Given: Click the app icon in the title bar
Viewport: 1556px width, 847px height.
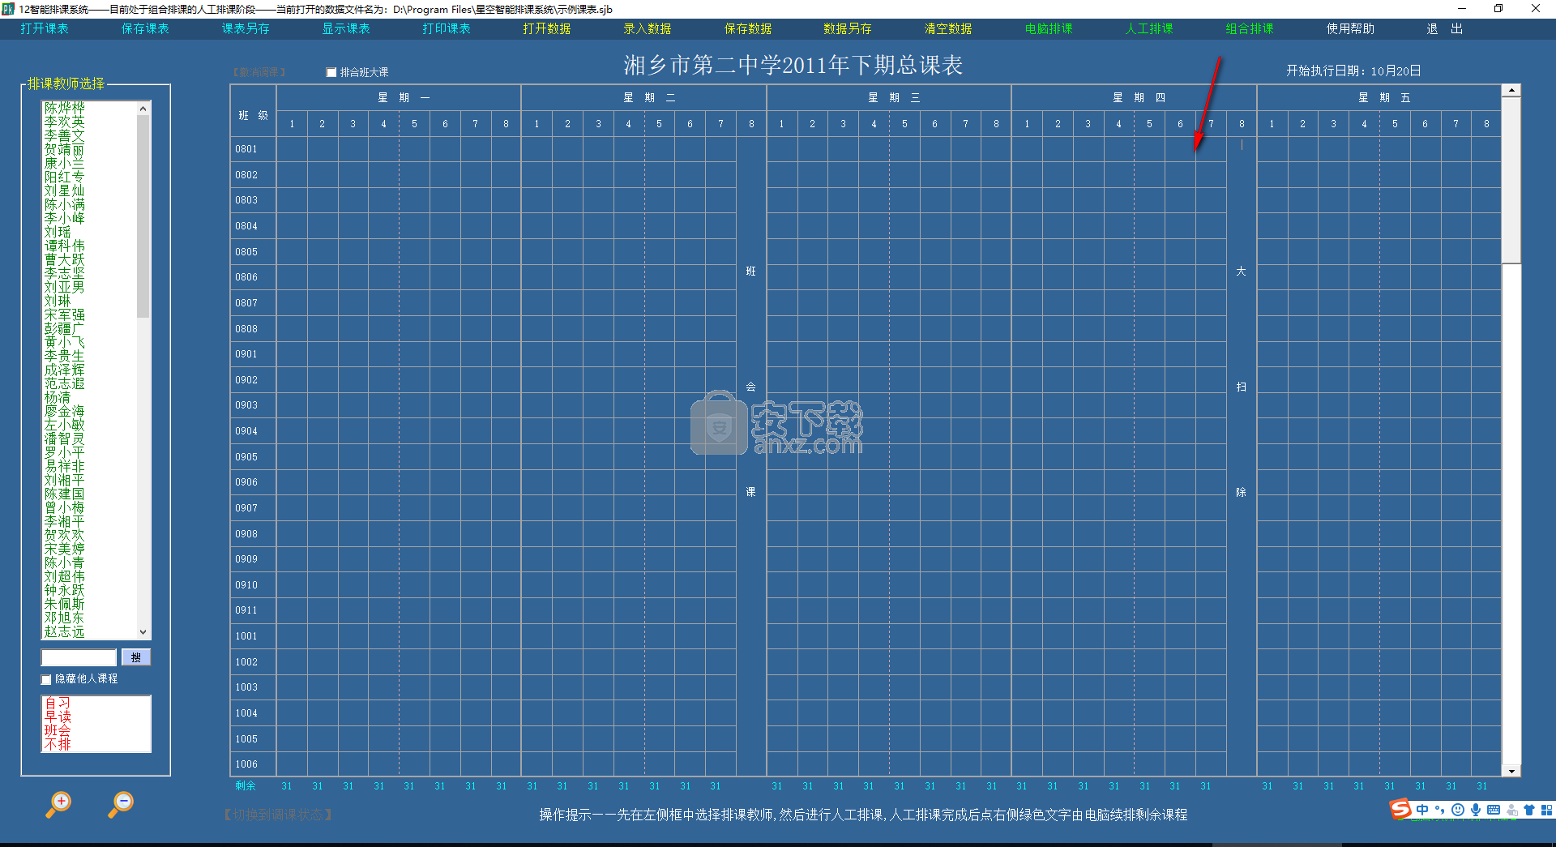Looking at the screenshot, I should pyautogui.click(x=8, y=9).
